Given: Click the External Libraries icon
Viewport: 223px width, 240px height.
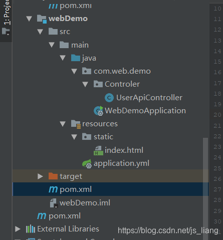Looking at the screenshot, I should [31, 229].
